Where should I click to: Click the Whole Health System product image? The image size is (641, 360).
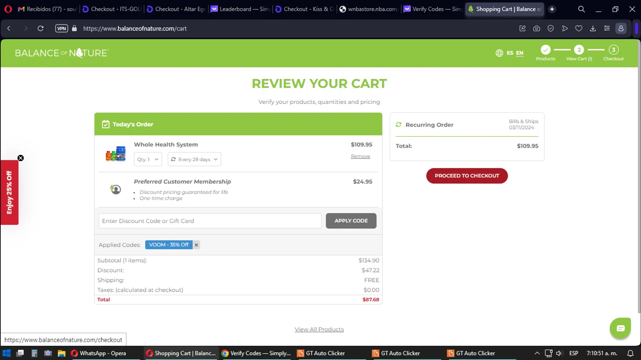click(116, 154)
